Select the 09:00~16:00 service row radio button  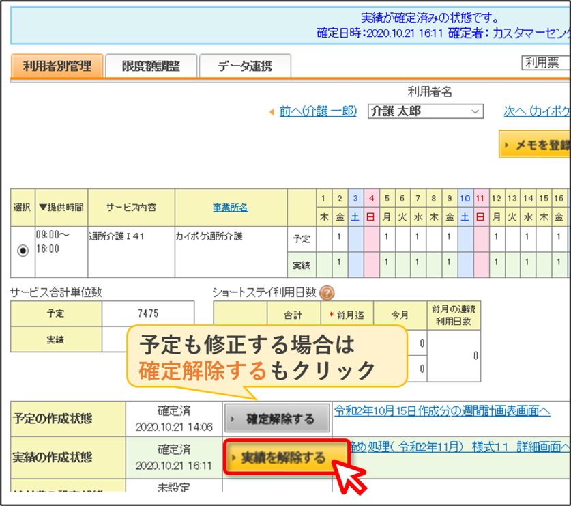(23, 251)
